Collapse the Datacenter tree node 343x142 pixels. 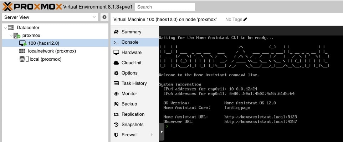(5, 28)
